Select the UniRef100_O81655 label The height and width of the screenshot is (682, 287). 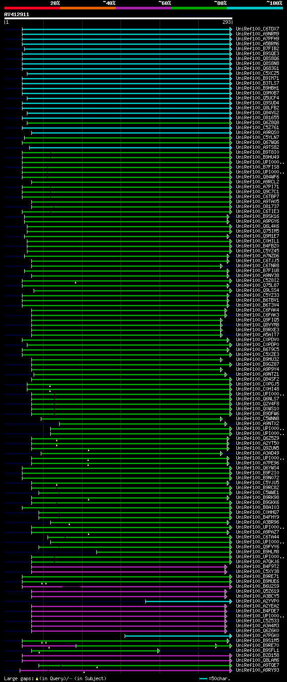tap(257, 117)
